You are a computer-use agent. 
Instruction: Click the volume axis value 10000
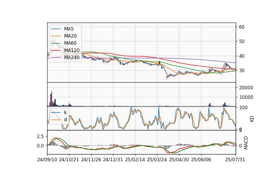(246, 97)
